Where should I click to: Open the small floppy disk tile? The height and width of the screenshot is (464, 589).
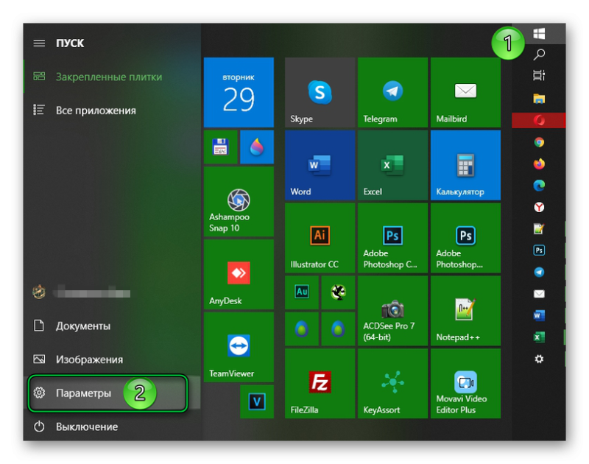click(x=220, y=147)
